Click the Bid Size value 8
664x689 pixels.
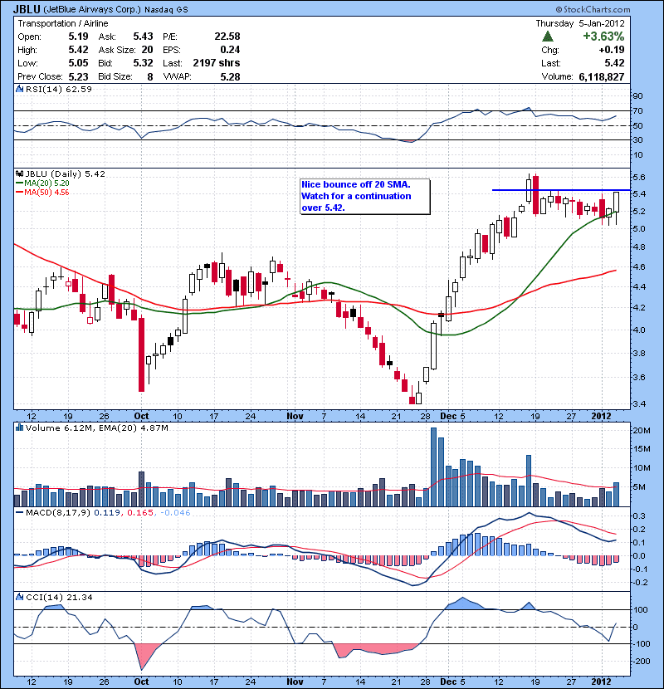[150, 76]
